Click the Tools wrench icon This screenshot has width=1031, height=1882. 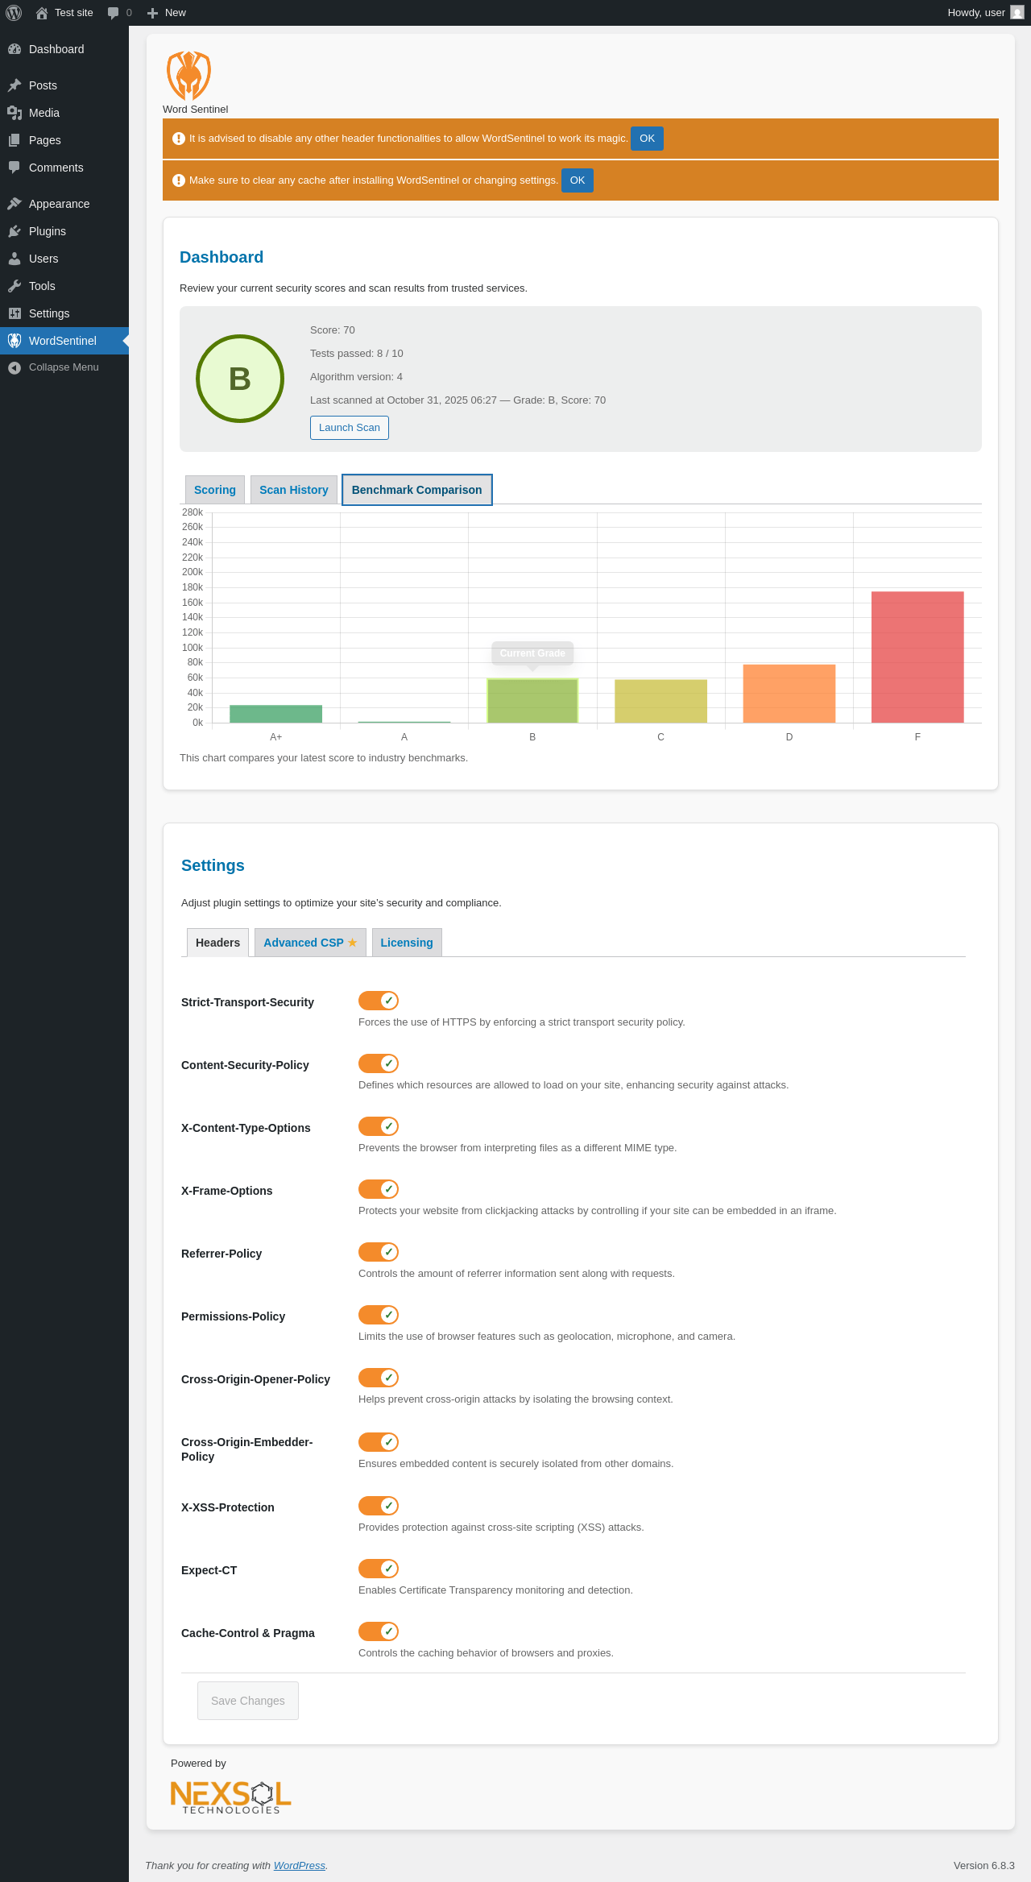(x=14, y=286)
